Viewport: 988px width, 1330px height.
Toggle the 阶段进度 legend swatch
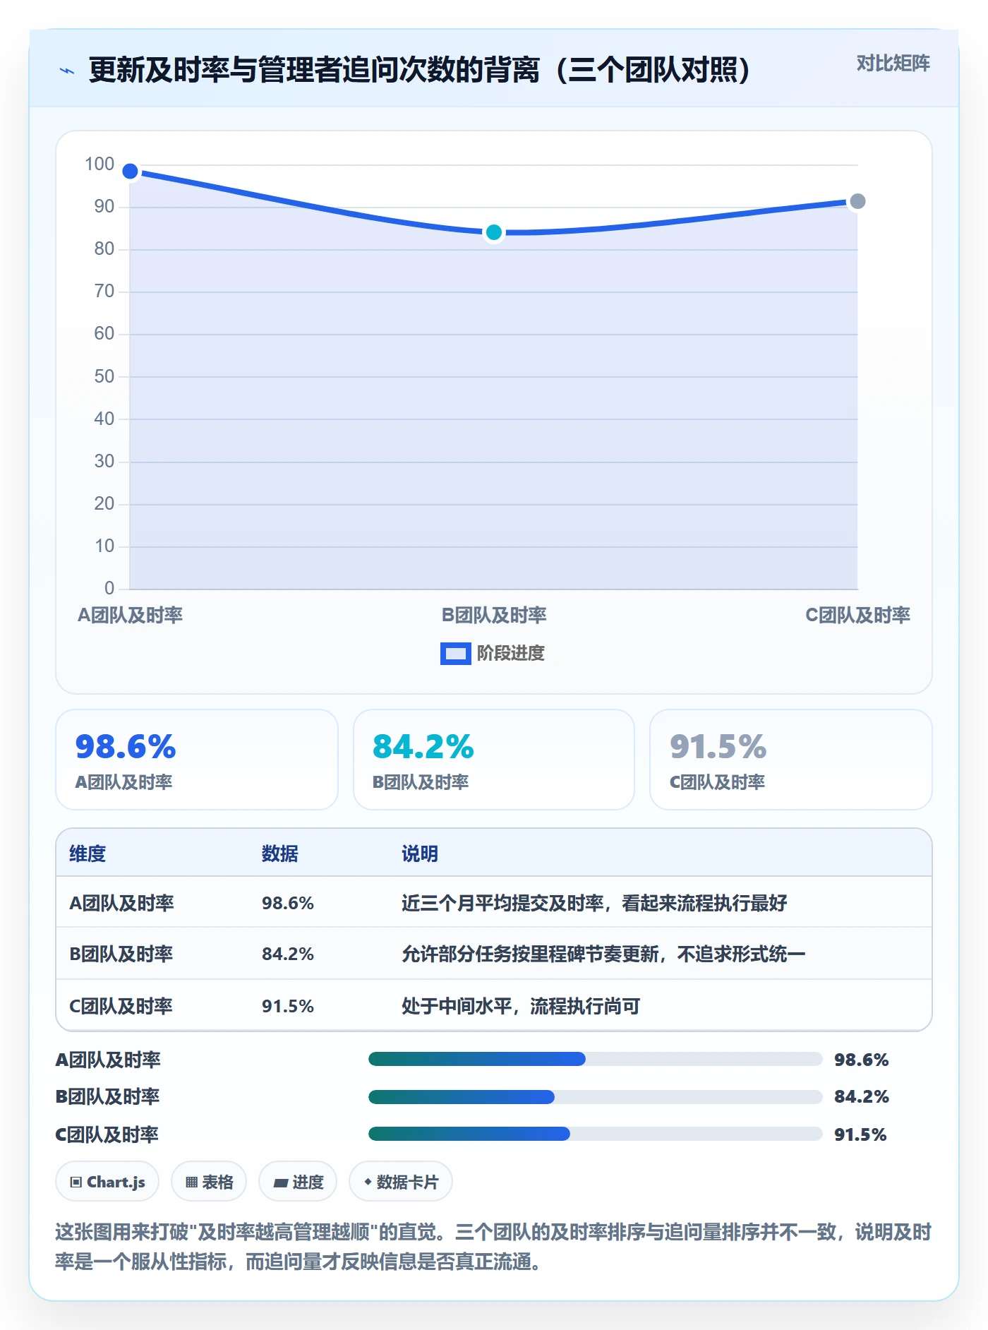pos(455,654)
